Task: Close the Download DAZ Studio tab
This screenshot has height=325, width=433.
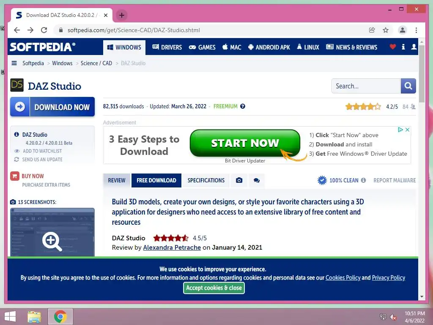Action: 105,15
